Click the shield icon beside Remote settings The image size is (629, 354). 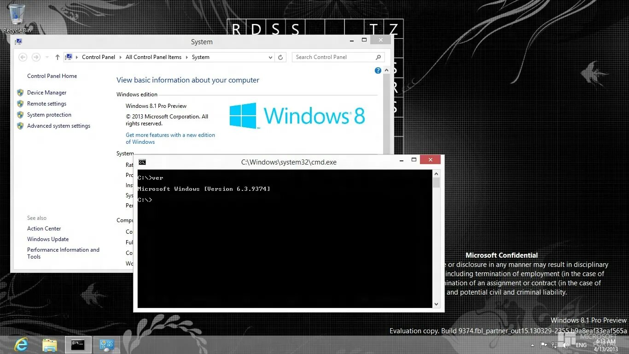(x=20, y=104)
